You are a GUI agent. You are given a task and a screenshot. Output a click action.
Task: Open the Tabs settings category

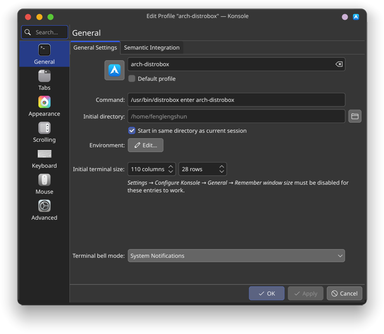pos(44,80)
